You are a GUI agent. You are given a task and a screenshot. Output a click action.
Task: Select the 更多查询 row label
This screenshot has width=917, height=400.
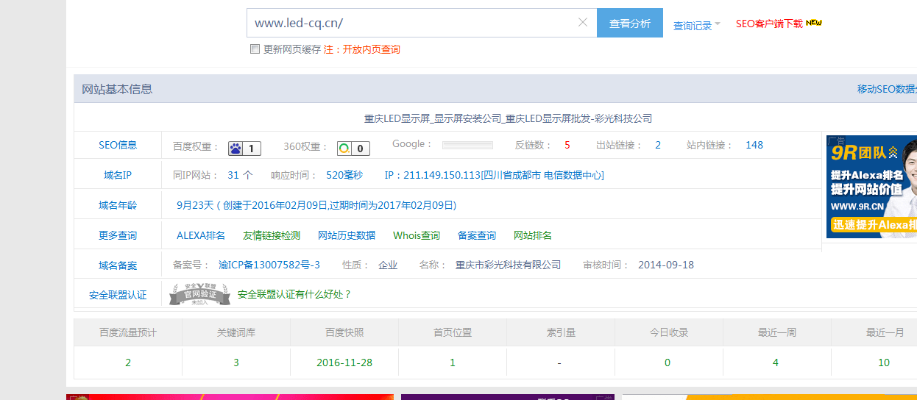[118, 235]
